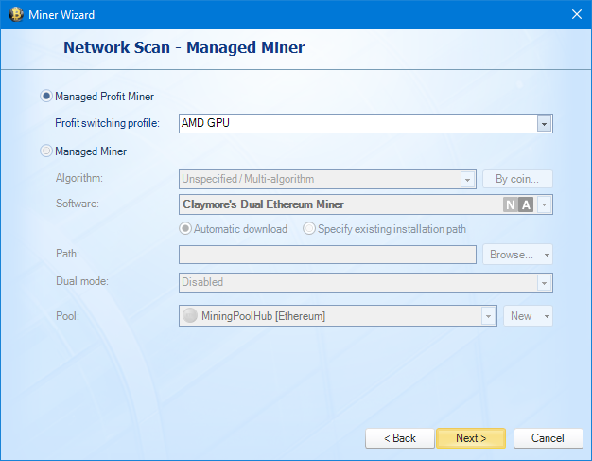Click the N badge in Software field
This screenshot has height=461, width=592.
click(x=511, y=204)
